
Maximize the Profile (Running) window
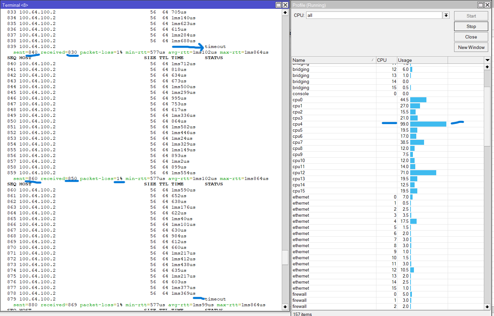(x=480, y=5)
